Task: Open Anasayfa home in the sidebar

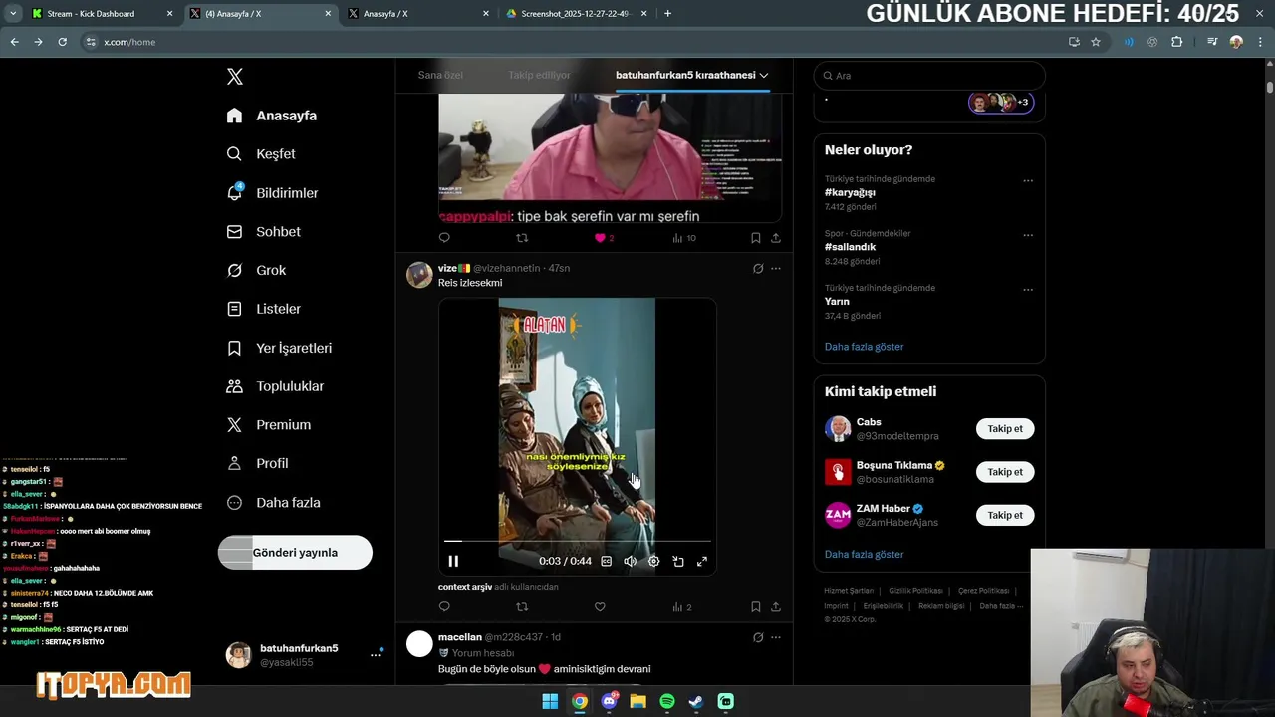Action: point(272,116)
